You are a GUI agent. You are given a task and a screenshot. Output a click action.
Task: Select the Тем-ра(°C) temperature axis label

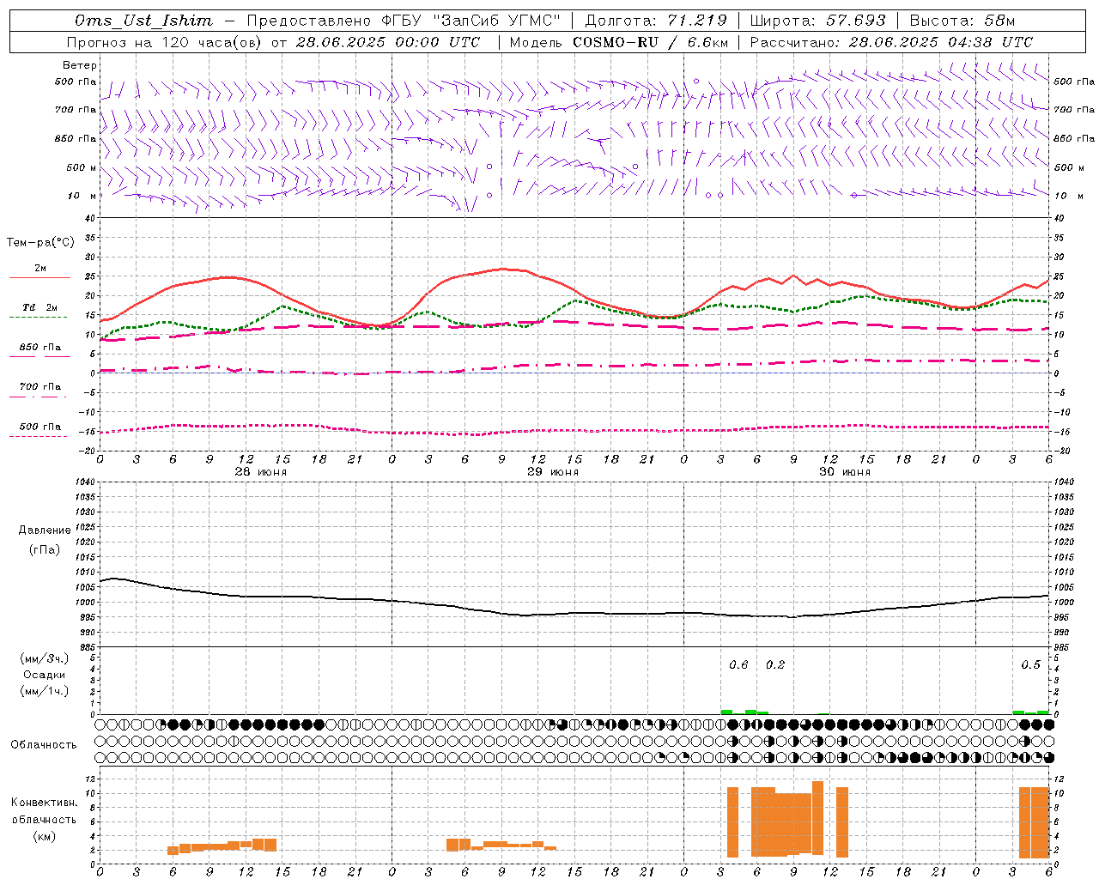click(40, 243)
